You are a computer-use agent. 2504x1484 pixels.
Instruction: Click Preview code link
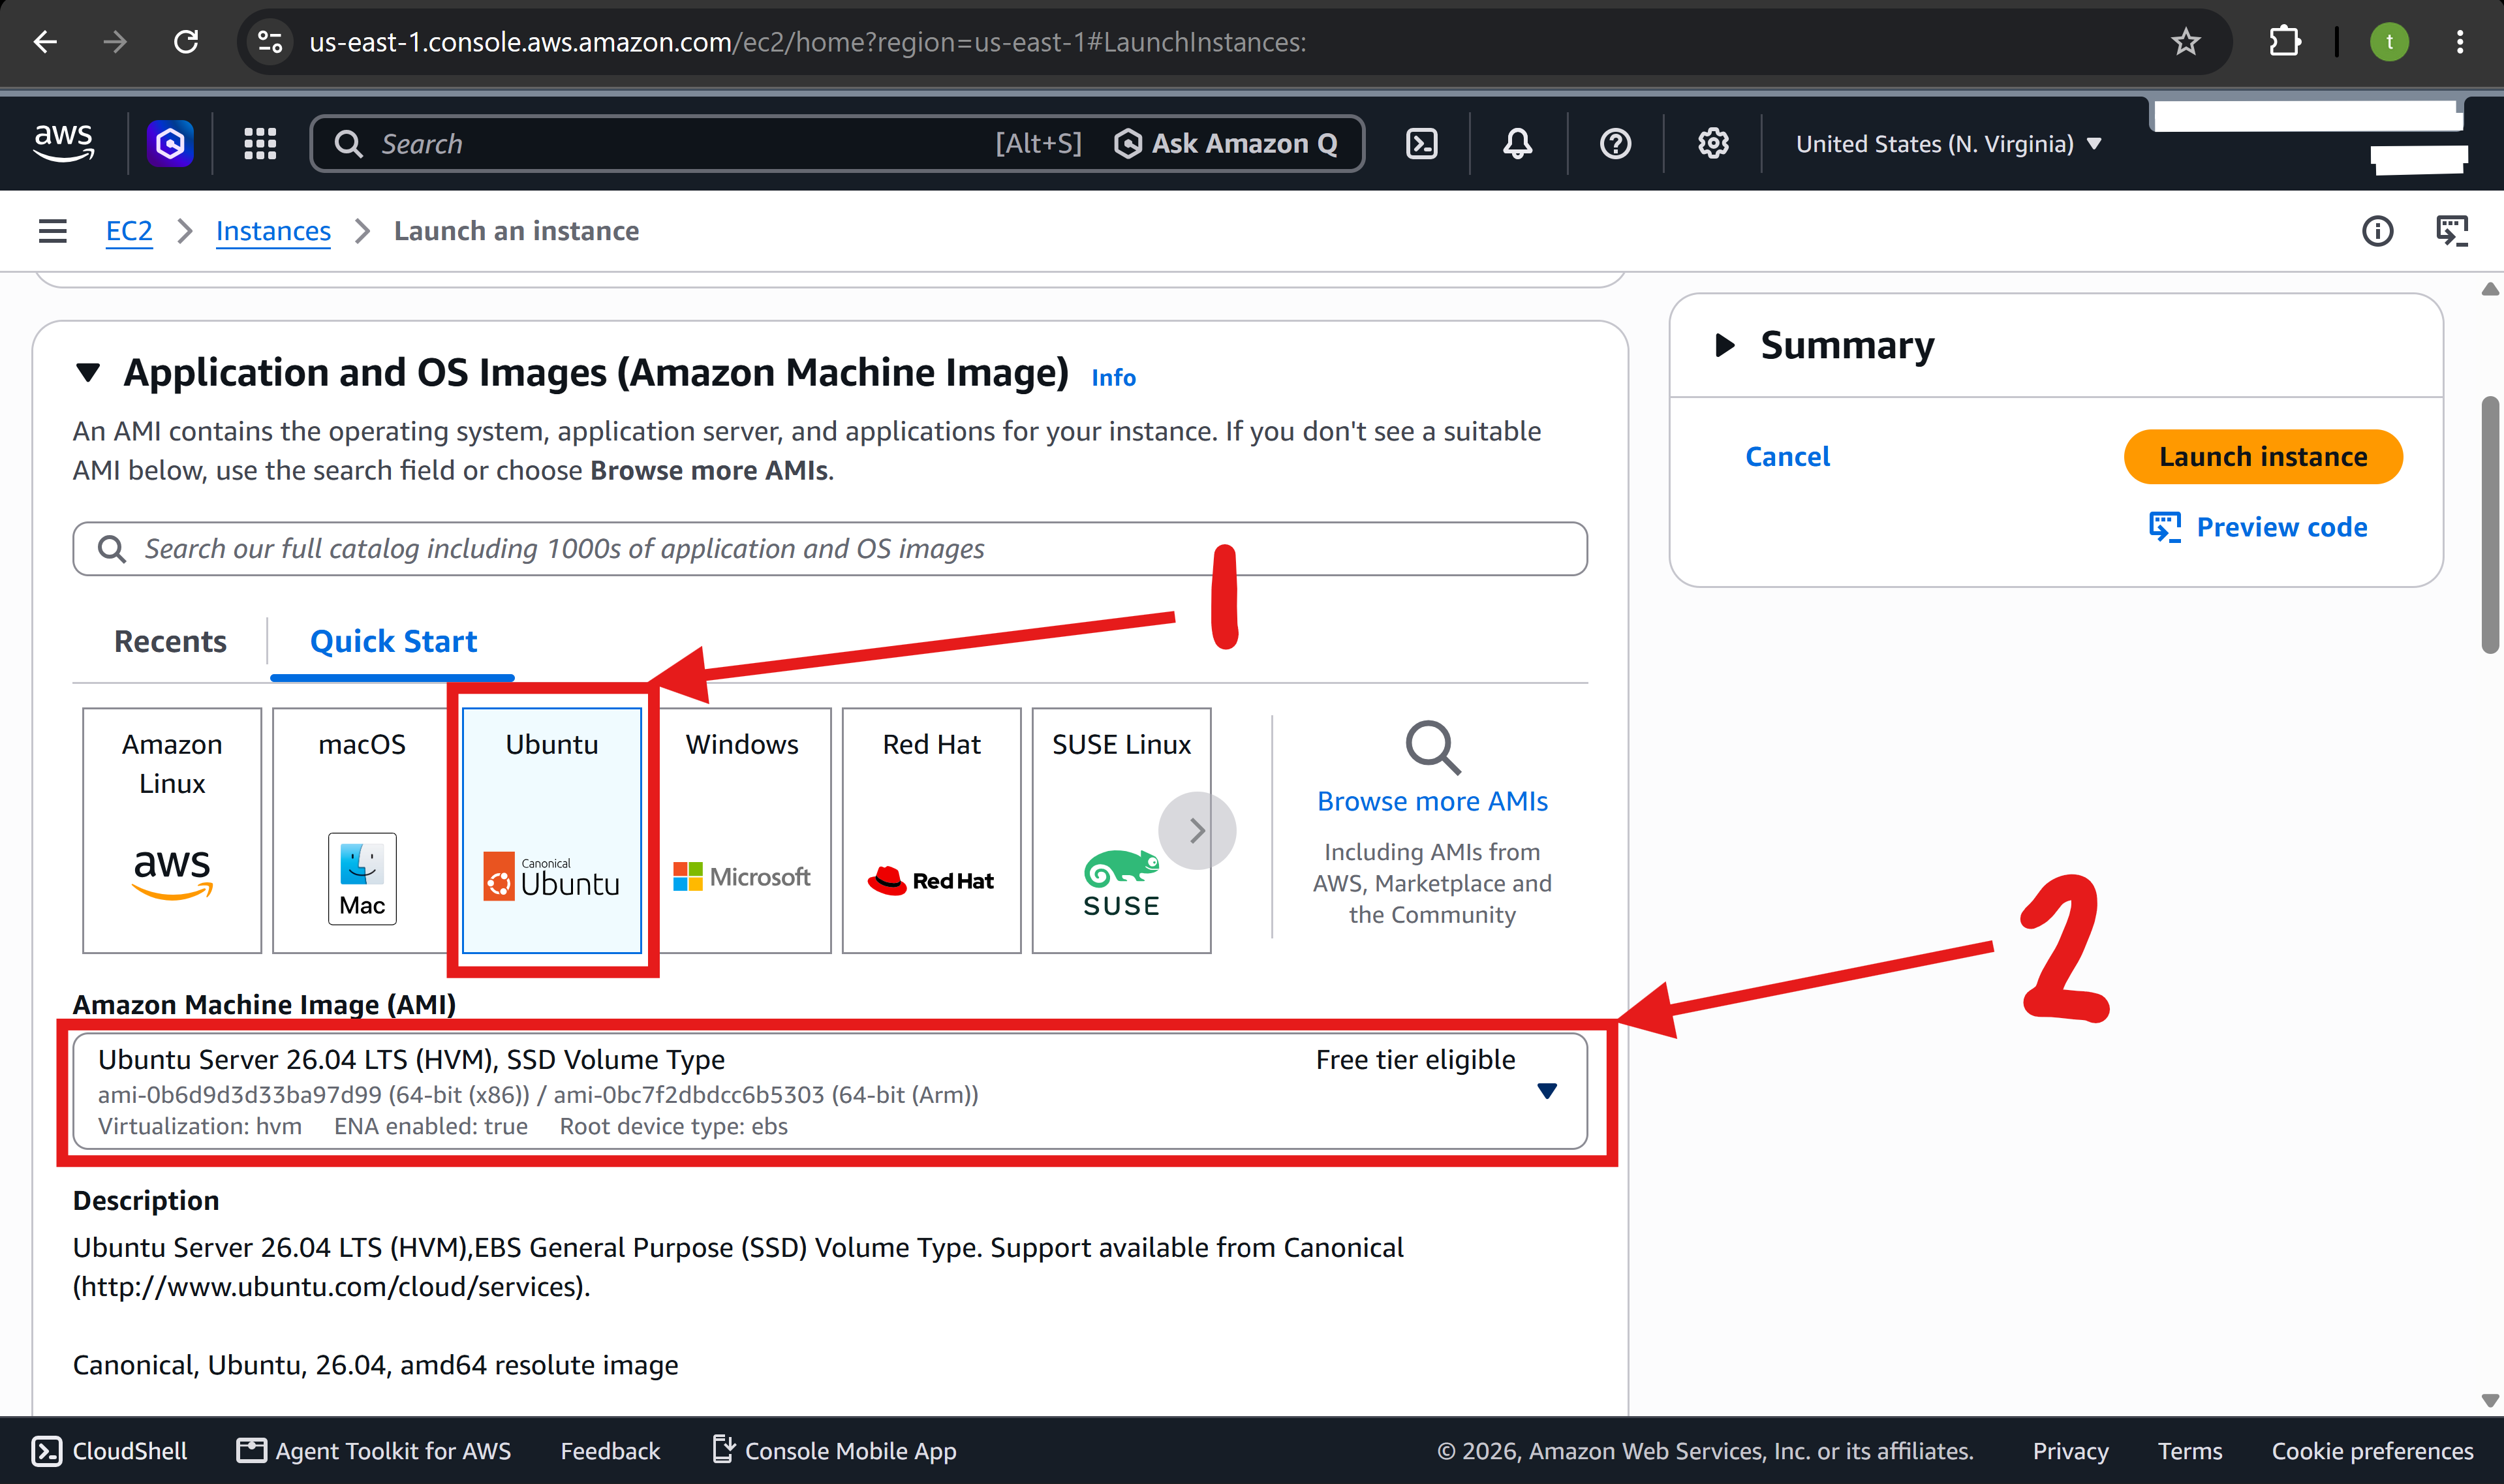(x=2282, y=527)
